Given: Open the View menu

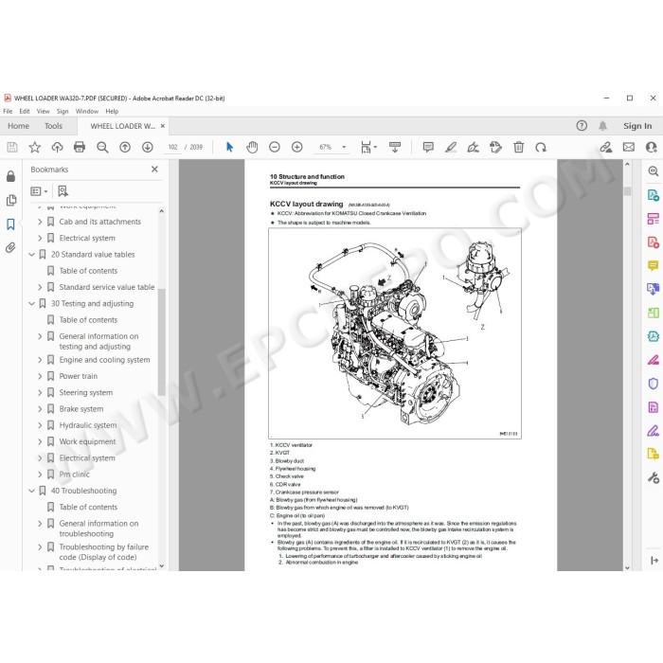Looking at the screenshot, I should coord(44,111).
